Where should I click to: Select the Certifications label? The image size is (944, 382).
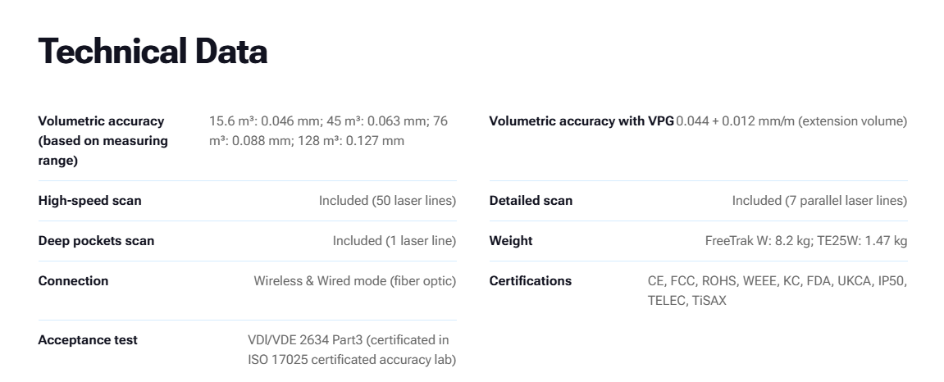pyautogui.click(x=531, y=281)
